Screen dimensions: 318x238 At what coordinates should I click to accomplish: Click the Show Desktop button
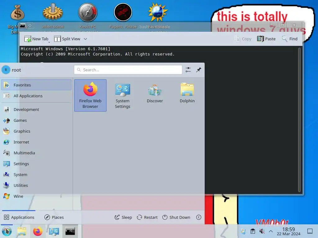coord(310,231)
